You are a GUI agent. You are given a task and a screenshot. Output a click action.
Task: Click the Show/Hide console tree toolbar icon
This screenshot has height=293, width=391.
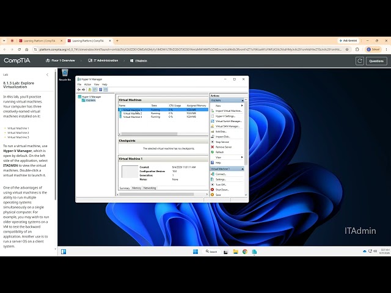(95, 90)
